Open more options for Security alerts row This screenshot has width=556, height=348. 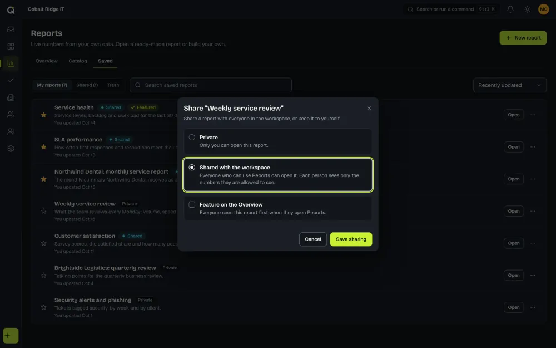[x=533, y=307]
